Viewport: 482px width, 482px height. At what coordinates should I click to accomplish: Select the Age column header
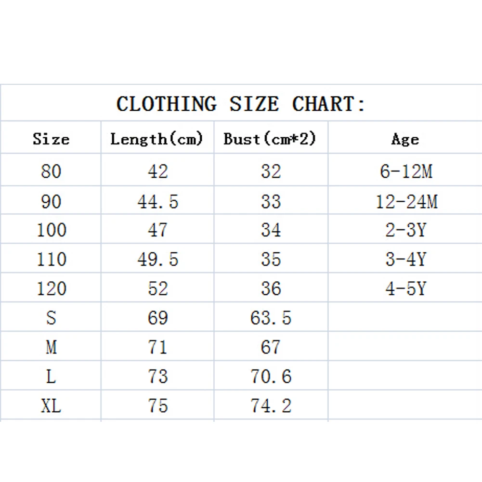click(x=405, y=140)
